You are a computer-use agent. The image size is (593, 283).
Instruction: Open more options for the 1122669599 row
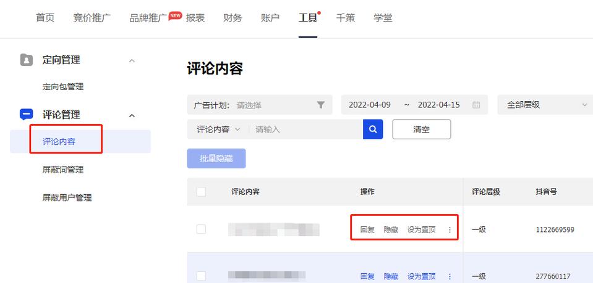[450, 229]
